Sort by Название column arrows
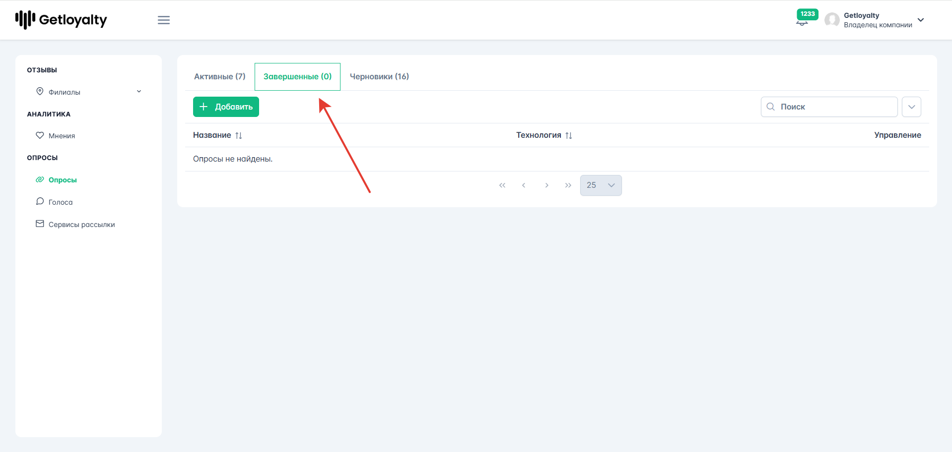 239,135
